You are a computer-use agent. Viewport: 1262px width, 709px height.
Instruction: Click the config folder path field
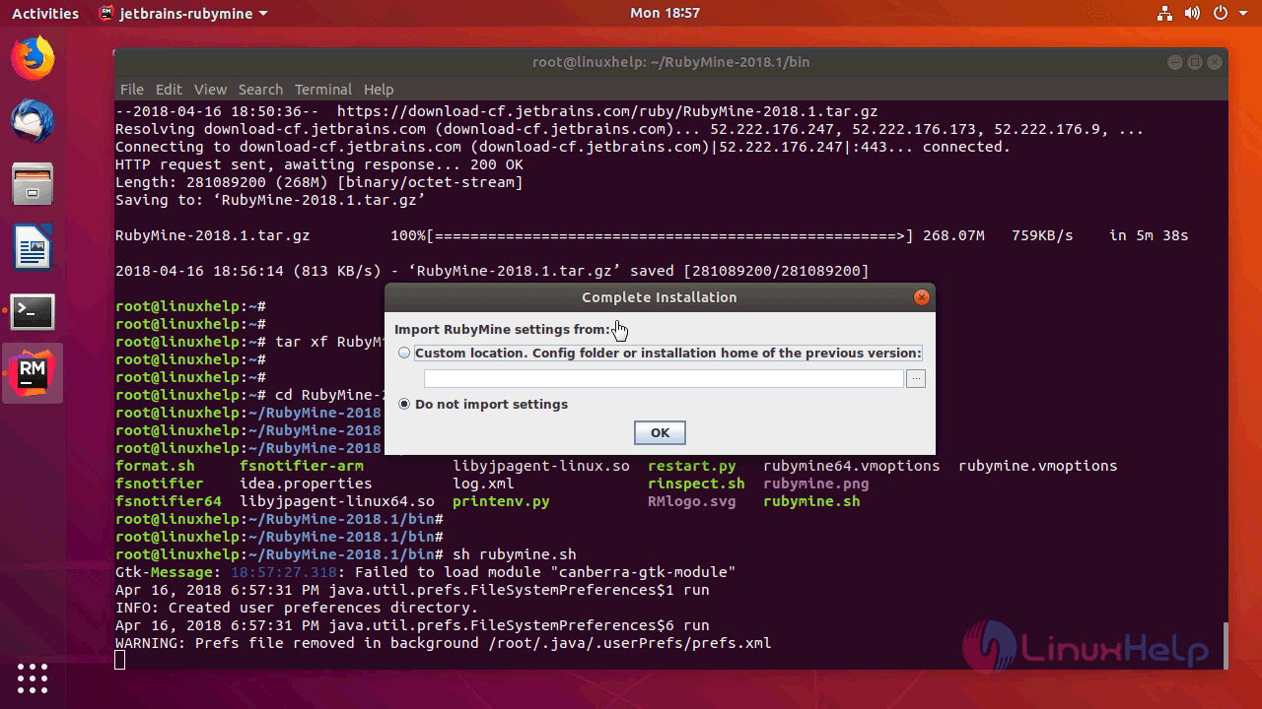coord(664,378)
